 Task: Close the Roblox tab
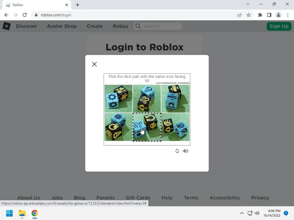pos(66,5)
